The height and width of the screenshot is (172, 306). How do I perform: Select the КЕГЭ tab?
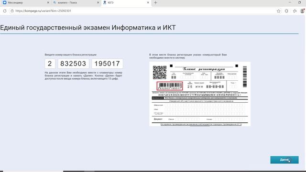(126, 3)
